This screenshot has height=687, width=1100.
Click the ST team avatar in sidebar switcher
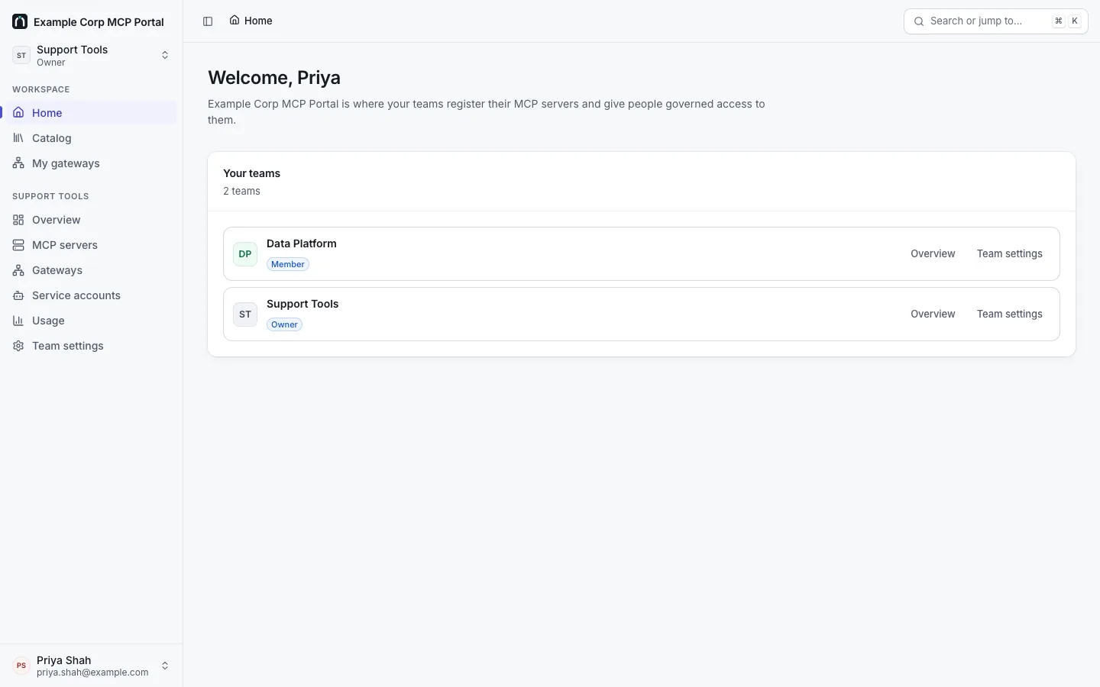[x=21, y=55]
